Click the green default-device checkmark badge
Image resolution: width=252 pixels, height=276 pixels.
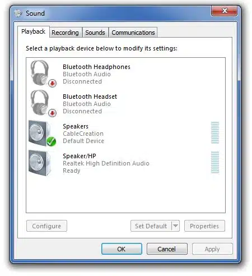click(x=51, y=141)
